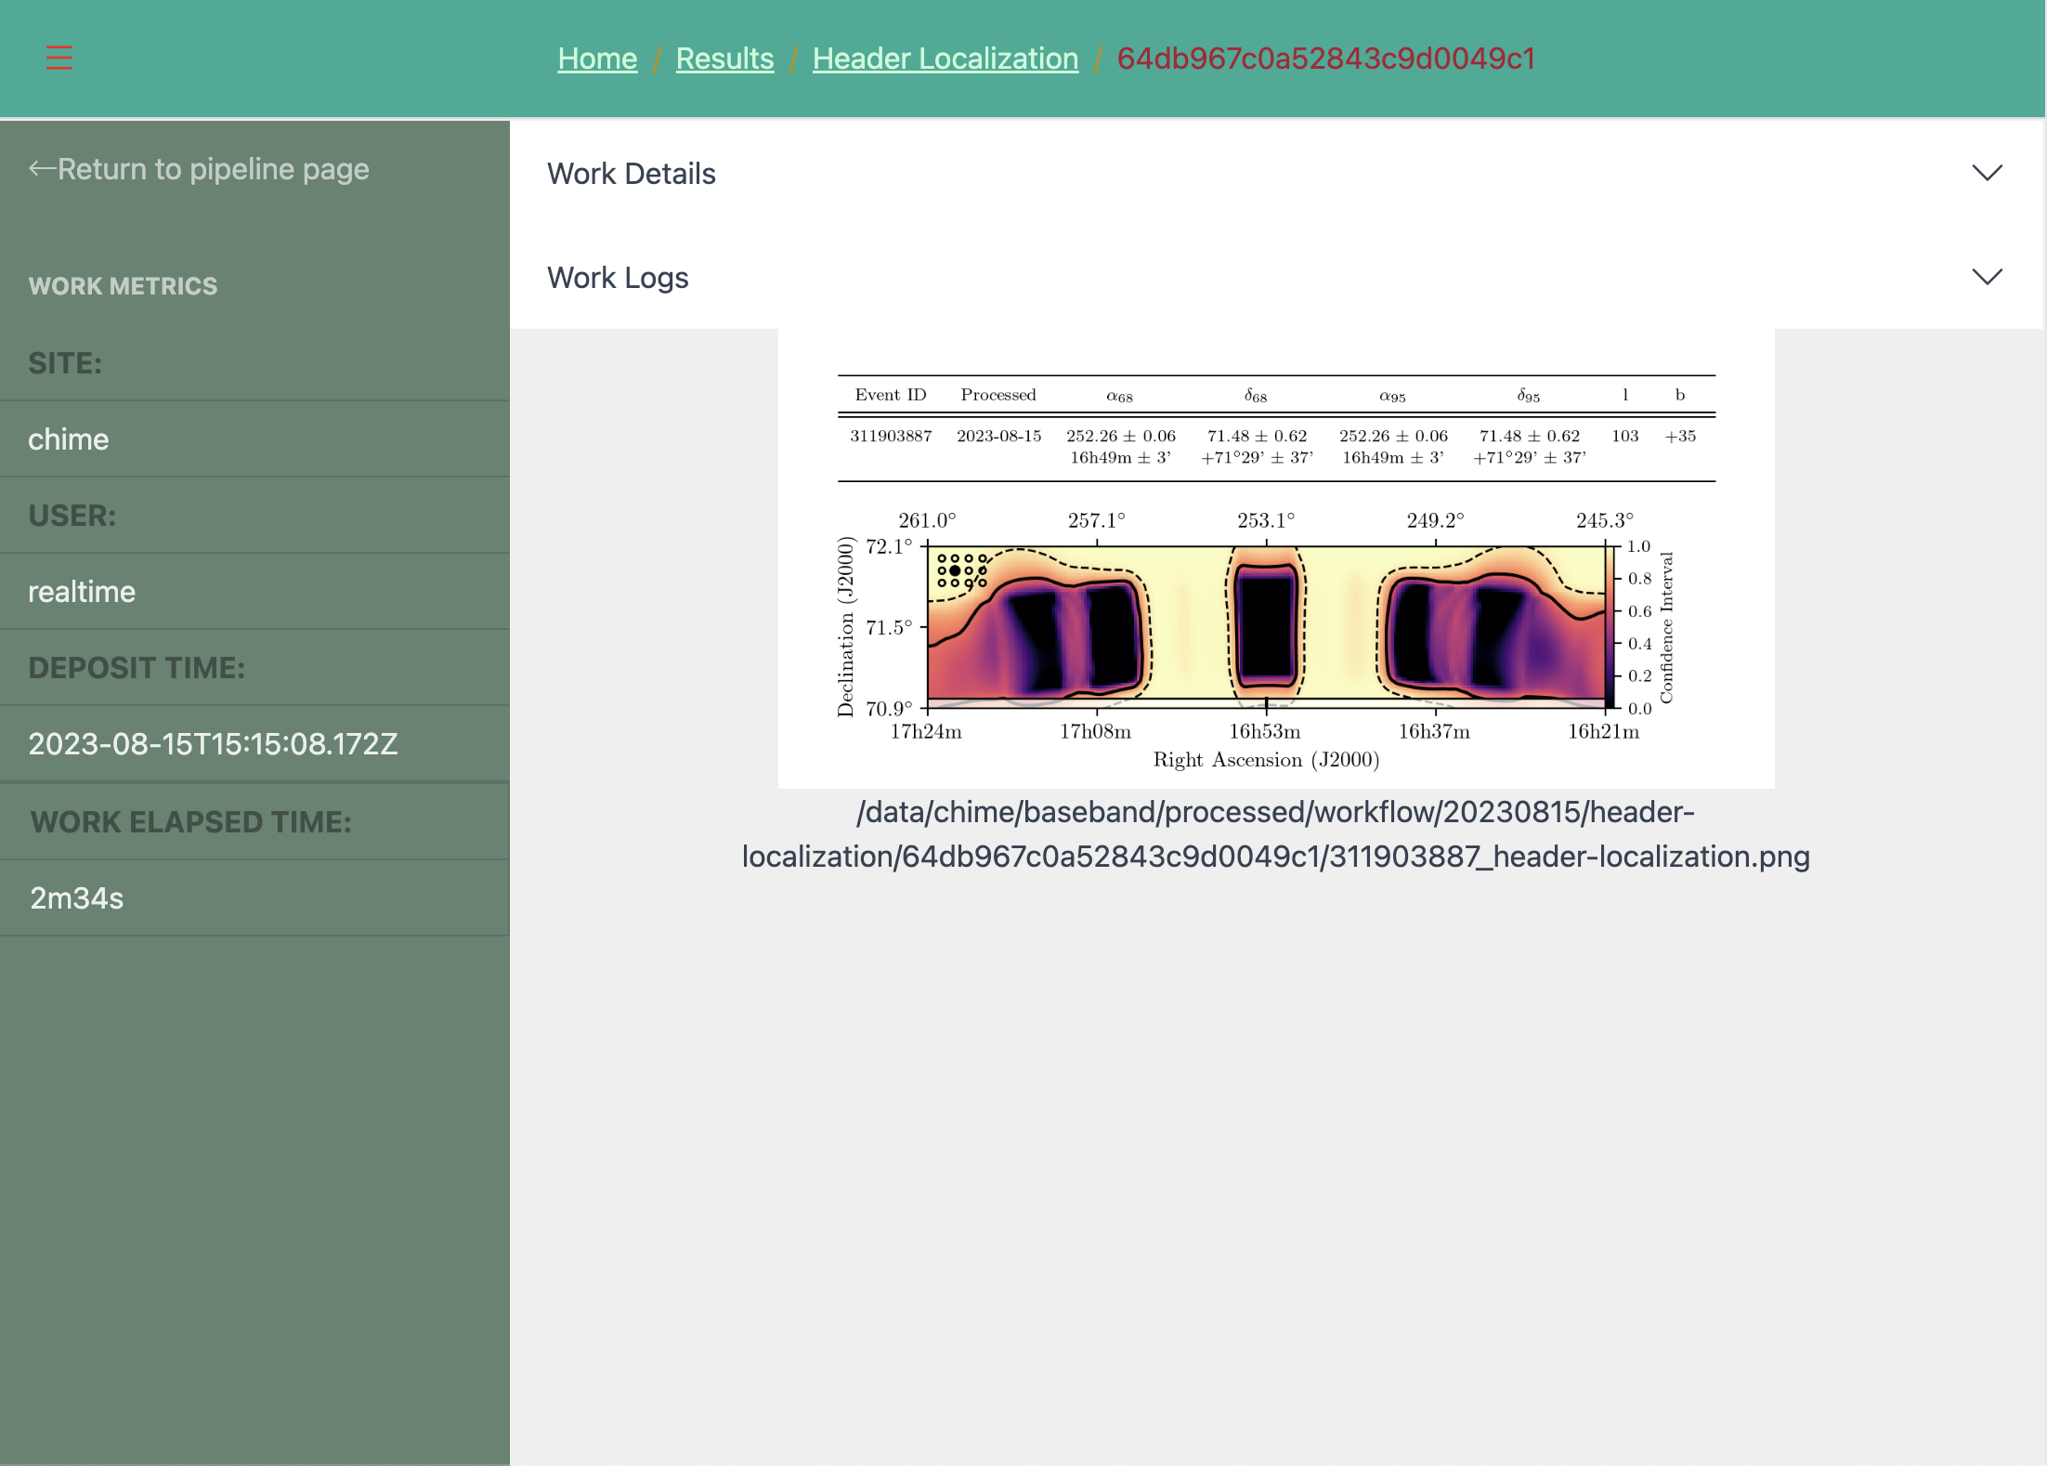The height and width of the screenshot is (1466, 2047).
Task: Click the header-localization.png file path
Action: tap(1276, 834)
